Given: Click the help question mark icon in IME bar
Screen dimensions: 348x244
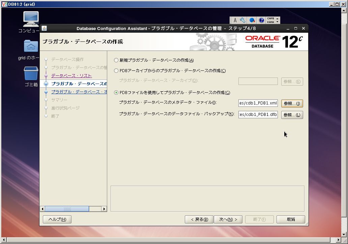Looking at the screenshot, I should tap(261, 21).
